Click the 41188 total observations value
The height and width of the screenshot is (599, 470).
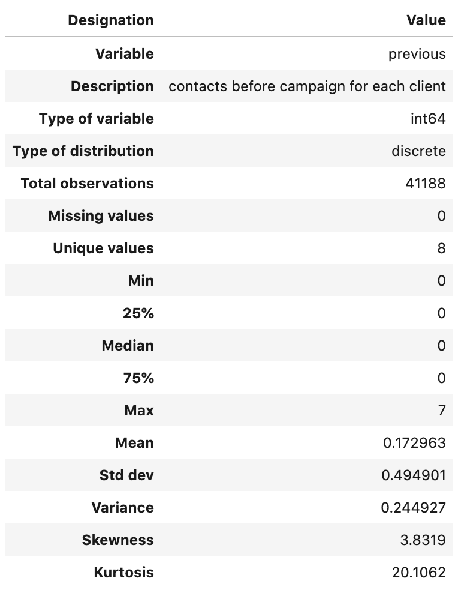(426, 184)
